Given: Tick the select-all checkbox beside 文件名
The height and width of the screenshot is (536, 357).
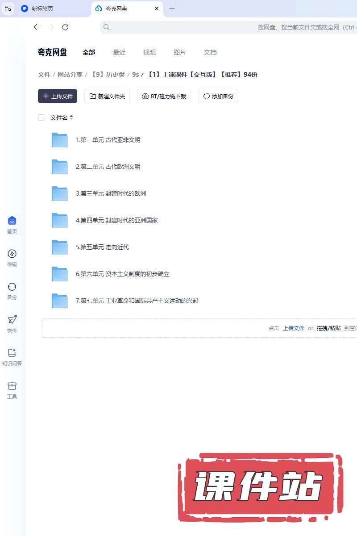Looking at the screenshot, I should 41,117.
